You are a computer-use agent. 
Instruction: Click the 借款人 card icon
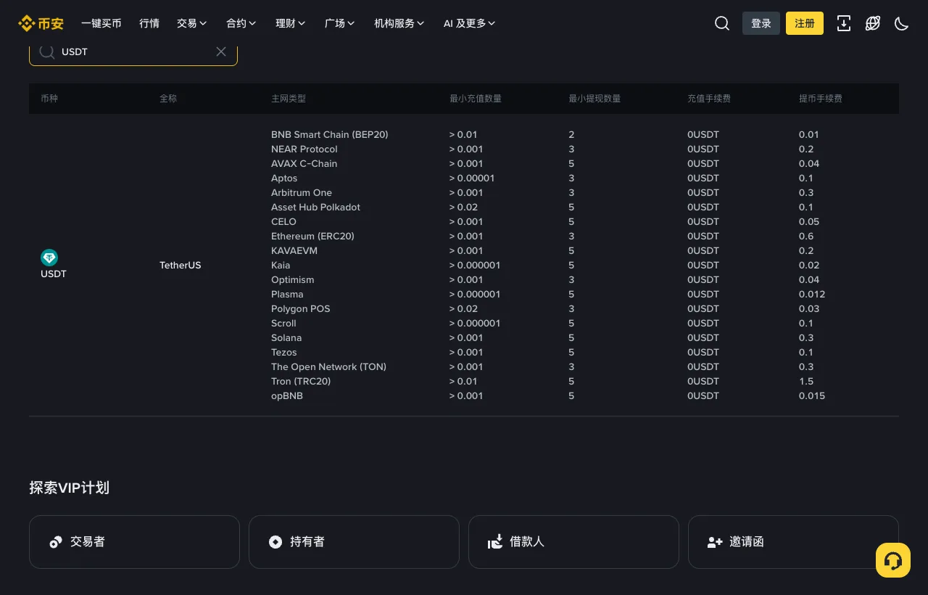[x=495, y=542]
